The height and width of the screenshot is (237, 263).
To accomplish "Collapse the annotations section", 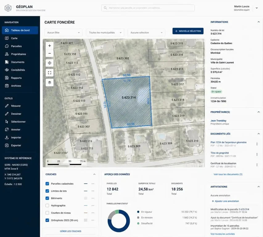I will [x=258, y=187].
